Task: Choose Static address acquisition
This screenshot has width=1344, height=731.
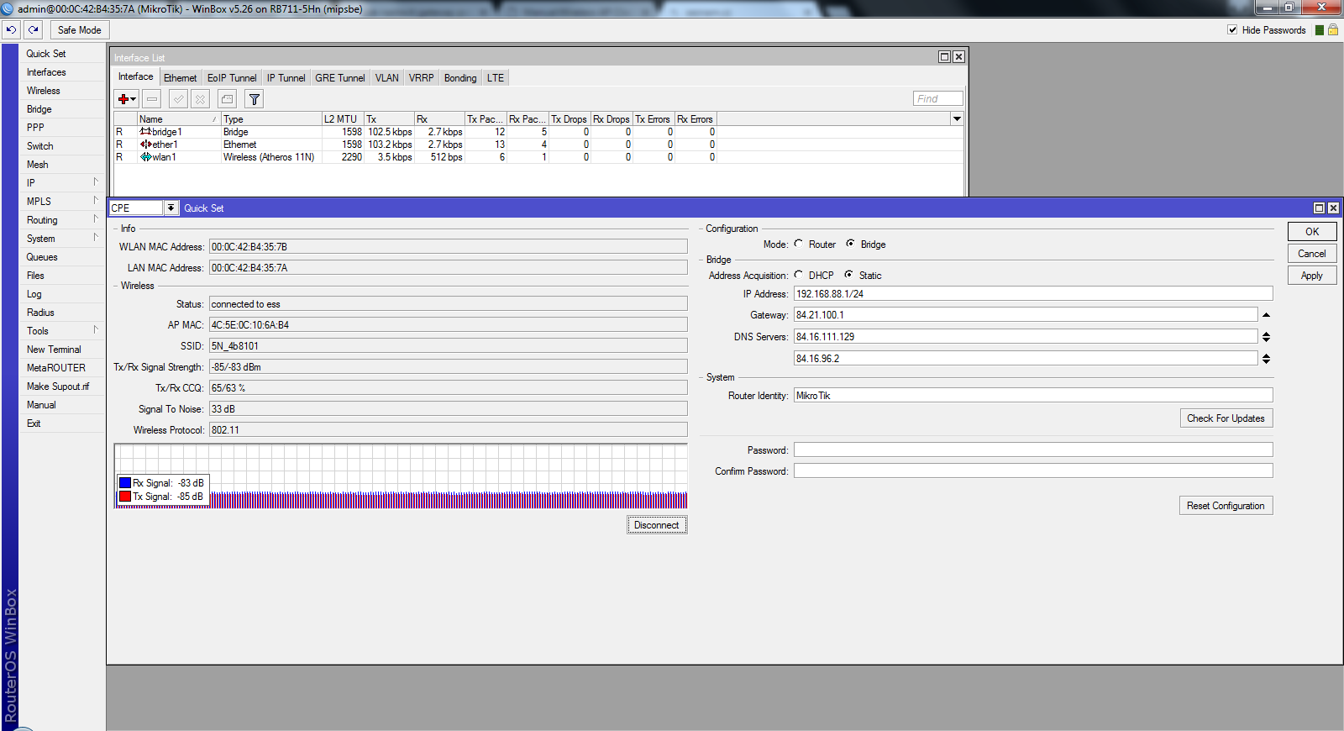Action: click(848, 275)
